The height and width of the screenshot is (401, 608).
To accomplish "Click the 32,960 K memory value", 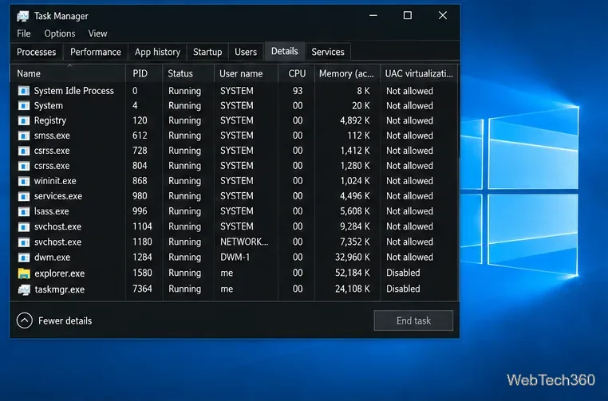I will 353,258.
